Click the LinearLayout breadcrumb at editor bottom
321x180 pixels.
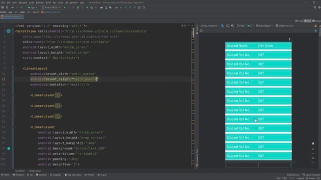[35, 171]
